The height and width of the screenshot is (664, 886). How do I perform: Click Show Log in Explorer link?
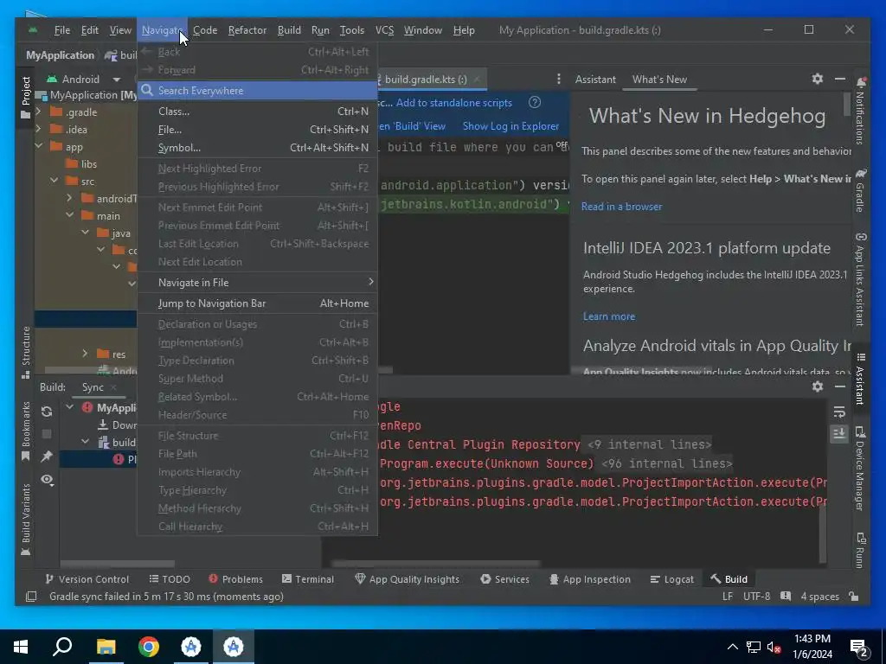point(510,126)
